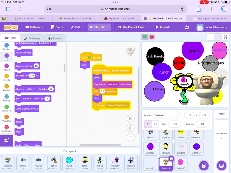Show Safari tab overview
231x173 pixels.
click(224, 9)
